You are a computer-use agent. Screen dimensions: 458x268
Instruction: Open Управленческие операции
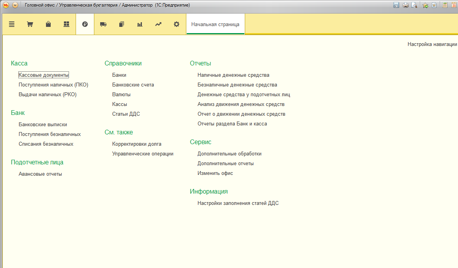[143, 153]
